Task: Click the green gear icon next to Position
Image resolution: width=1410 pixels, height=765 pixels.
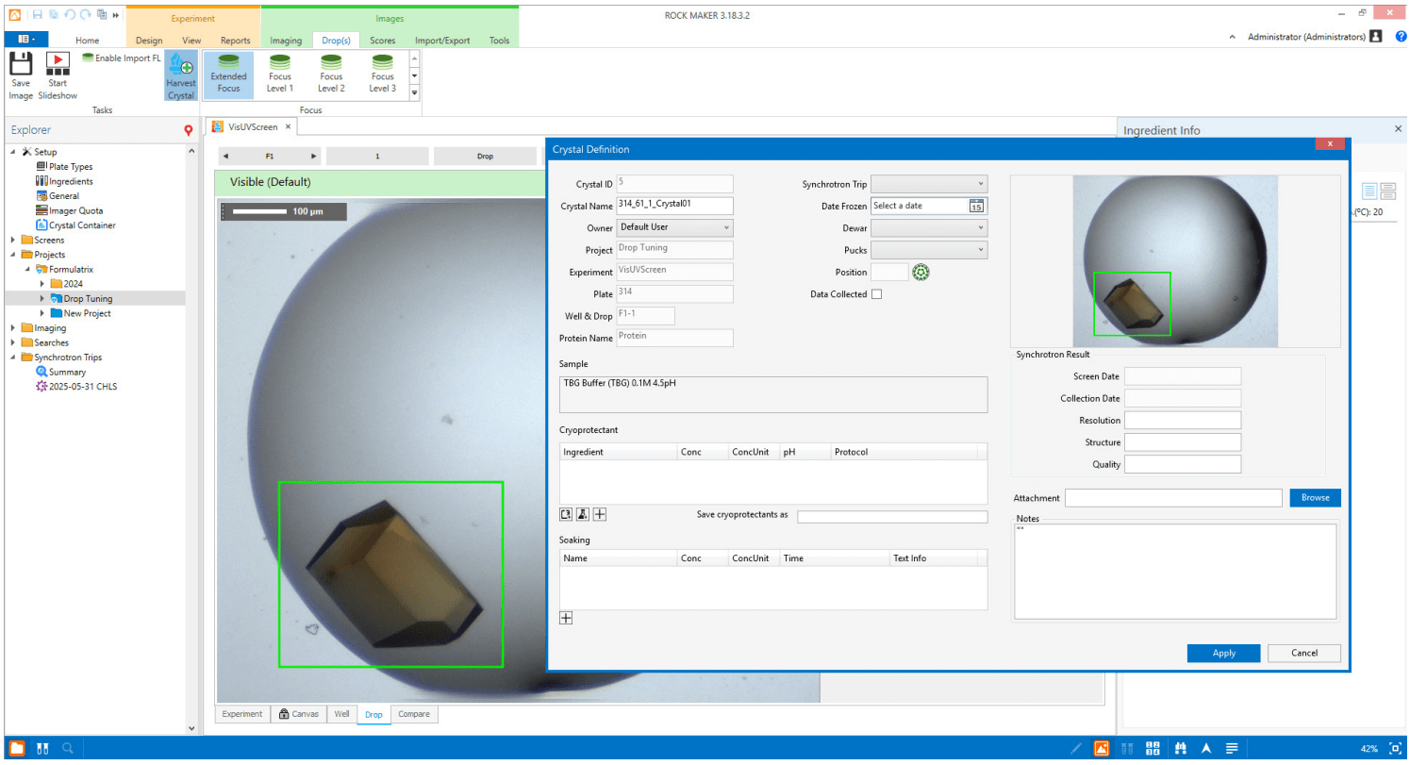Action: pos(921,272)
